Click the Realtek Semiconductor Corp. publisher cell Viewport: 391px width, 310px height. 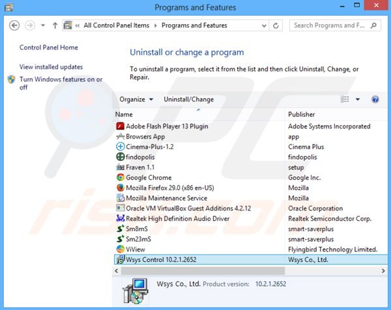coord(330,219)
